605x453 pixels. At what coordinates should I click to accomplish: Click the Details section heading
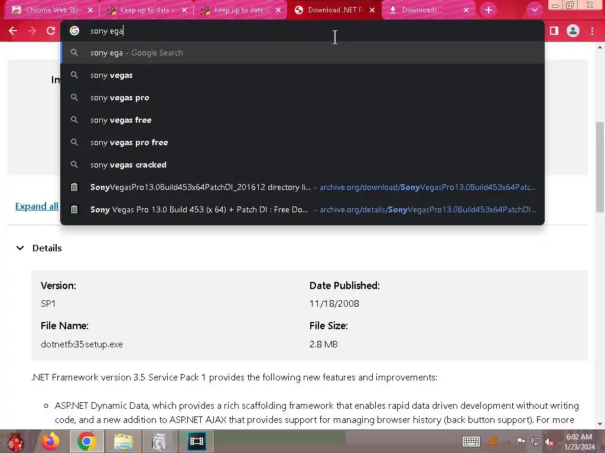(47, 248)
